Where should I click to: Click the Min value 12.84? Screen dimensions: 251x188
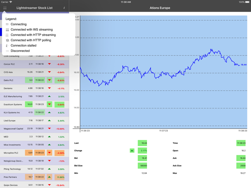point(144,173)
